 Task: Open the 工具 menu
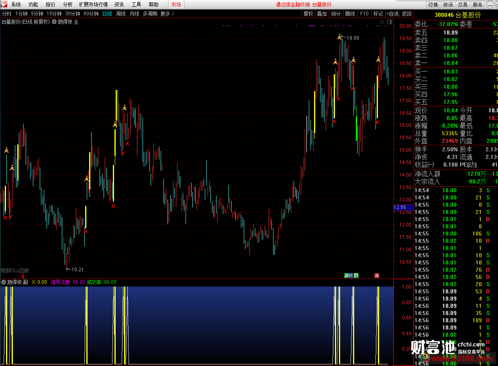tap(136, 4)
